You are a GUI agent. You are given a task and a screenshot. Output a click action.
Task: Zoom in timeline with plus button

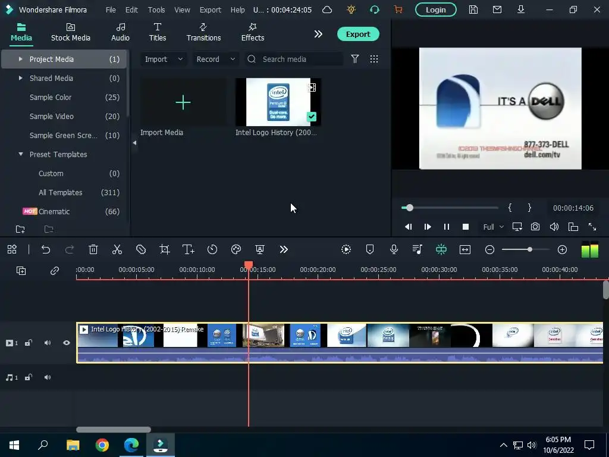click(562, 249)
